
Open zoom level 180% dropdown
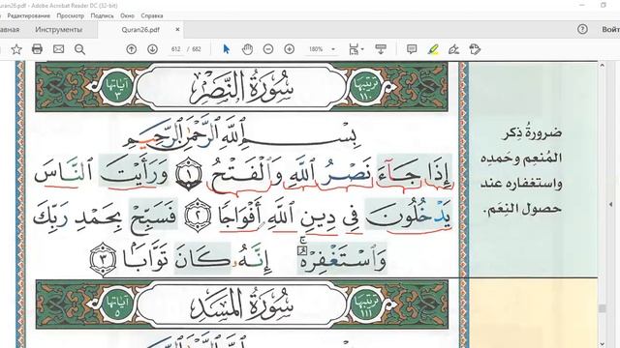pyautogui.click(x=333, y=49)
